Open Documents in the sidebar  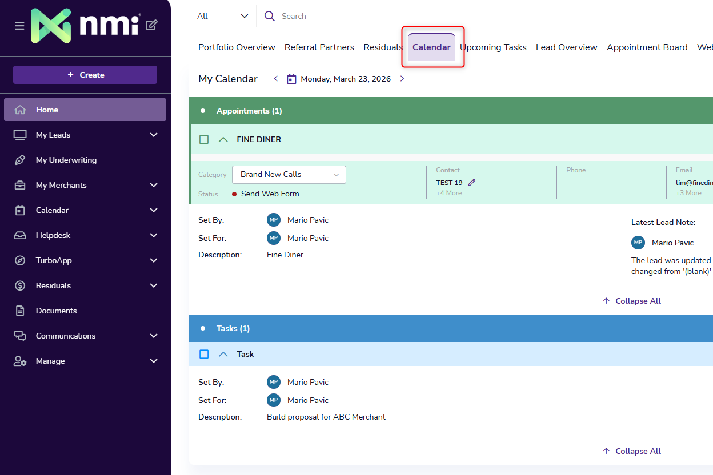tap(56, 311)
